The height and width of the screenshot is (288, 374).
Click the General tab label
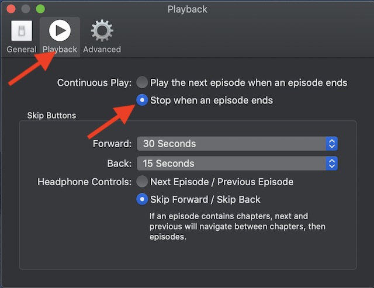(22, 50)
